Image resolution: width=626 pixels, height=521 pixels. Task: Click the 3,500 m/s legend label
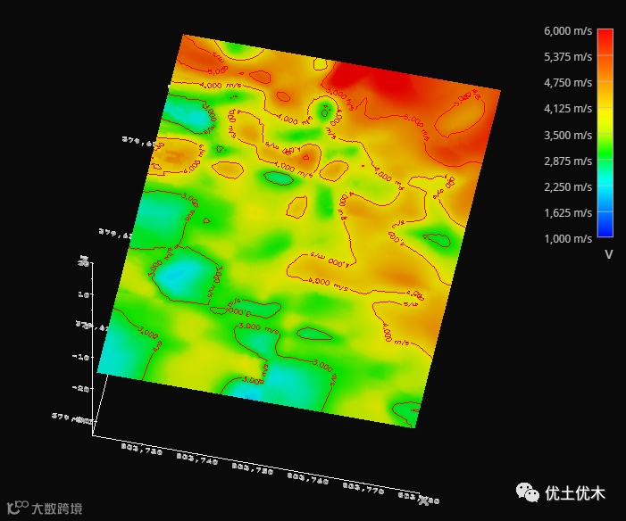point(567,136)
